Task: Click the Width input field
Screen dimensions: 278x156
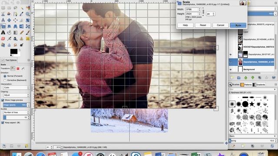Action: click(192, 10)
